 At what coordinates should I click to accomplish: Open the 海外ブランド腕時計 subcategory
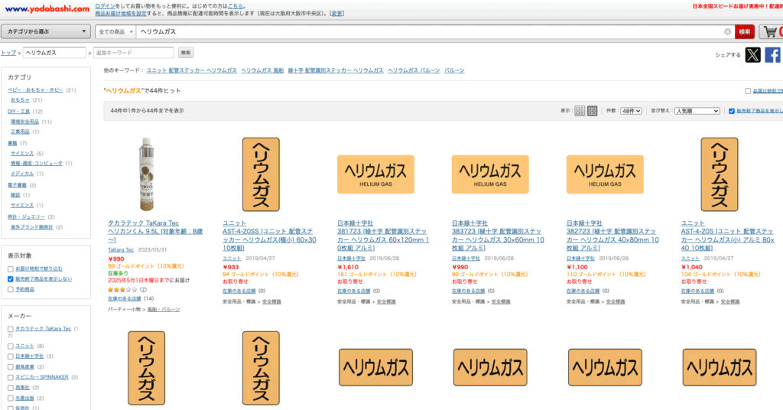pyautogui.click(x=32, y=227)
